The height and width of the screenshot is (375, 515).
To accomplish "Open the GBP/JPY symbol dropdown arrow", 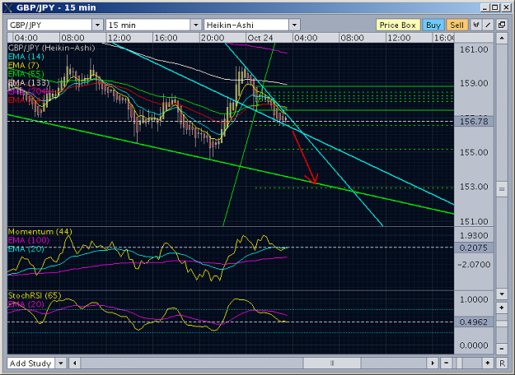I will point(97,25).
